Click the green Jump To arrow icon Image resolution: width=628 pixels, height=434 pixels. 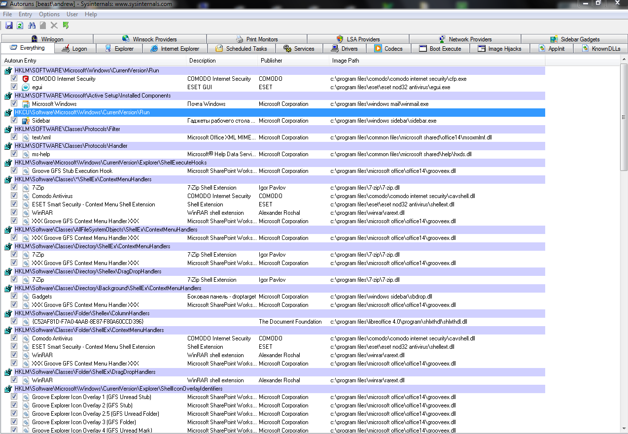(x=66, y=25)
